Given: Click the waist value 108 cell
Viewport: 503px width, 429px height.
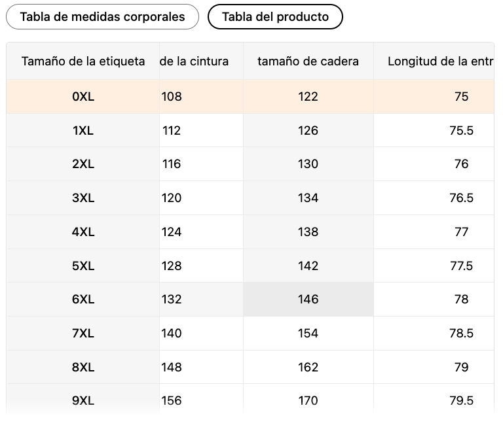Looking at the screenshot, I should pyautogui.click(x=201, y=96).
